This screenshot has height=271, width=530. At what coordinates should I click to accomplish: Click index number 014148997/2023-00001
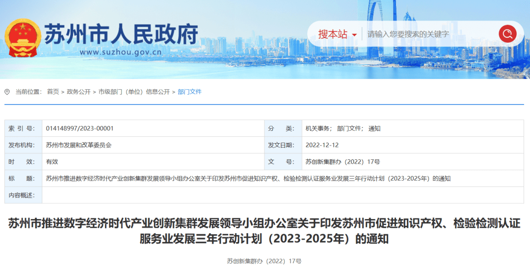[79, 128]
